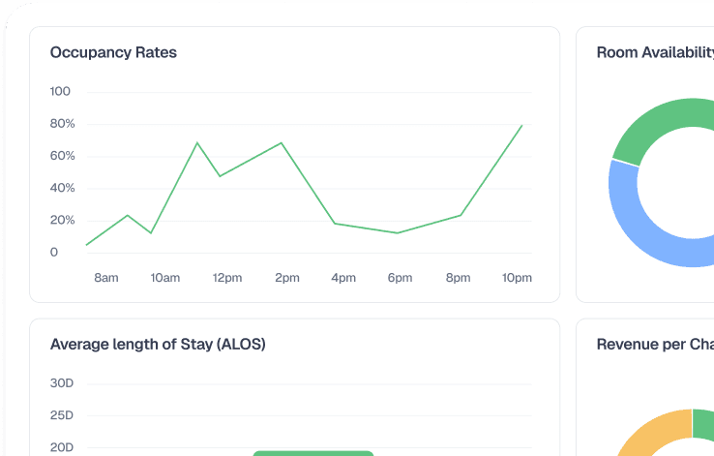Click the 6pm low point on occupancy line
This screenshot has height=456, width=714.
(398, 232)
